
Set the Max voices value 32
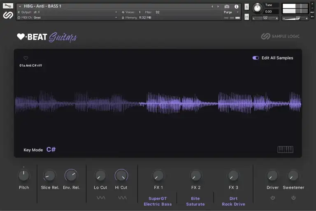coord(158,12)
